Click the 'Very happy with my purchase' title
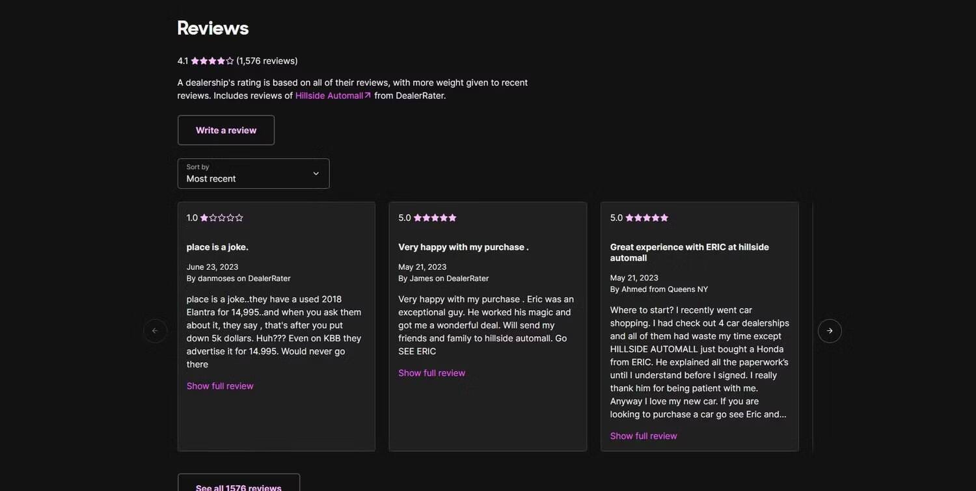Screen dimensions: 976x491 click(463, 247)
